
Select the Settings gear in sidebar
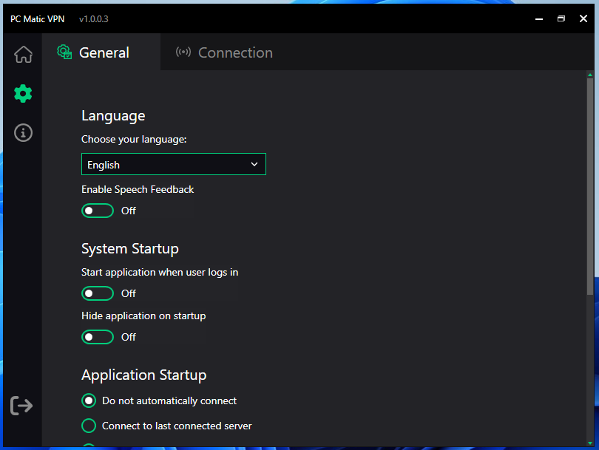[23, 94]
